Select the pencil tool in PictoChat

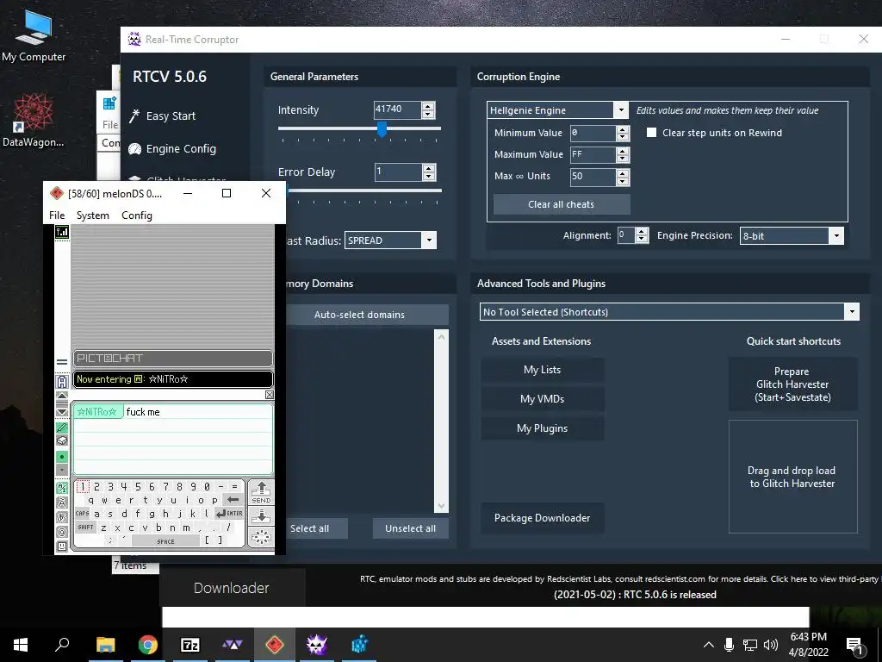point(62,428)
